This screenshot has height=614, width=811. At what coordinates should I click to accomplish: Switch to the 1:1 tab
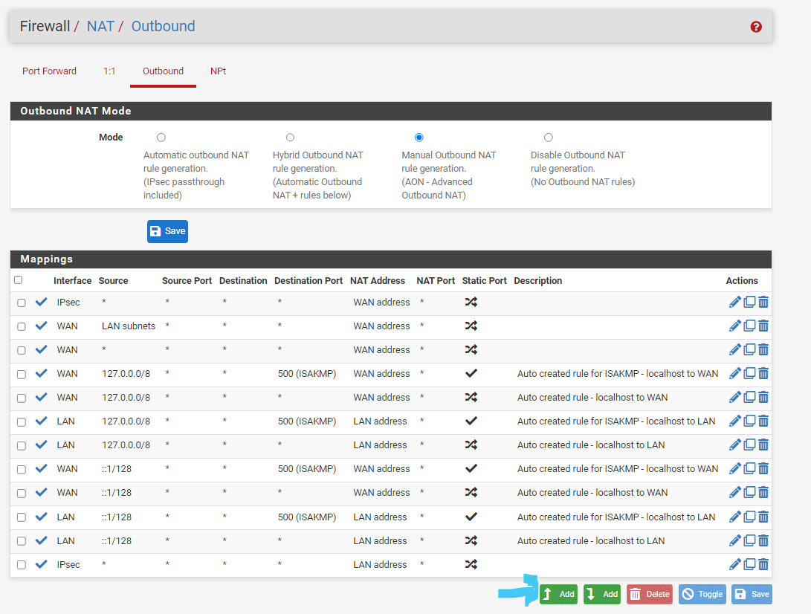[109, 71]
